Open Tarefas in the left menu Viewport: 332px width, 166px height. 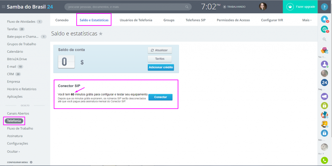click(x=12, y=29)
